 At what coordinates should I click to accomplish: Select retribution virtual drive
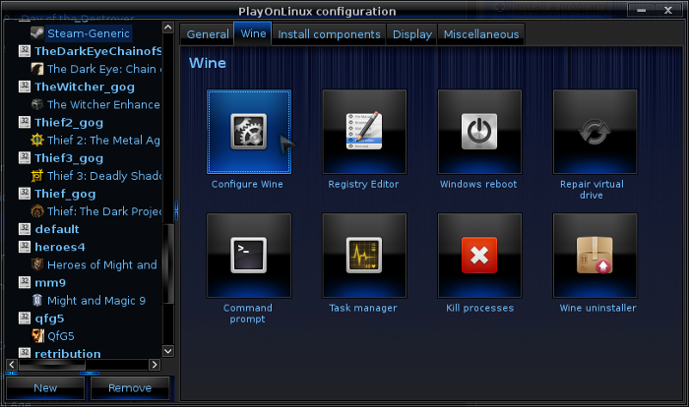60,353
